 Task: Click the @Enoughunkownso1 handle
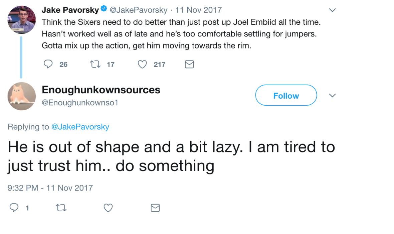pos(80,103)
